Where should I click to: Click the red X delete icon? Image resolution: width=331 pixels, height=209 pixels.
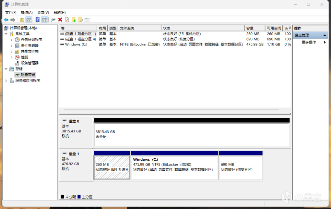pyautogui.click(x=60, y=20)
